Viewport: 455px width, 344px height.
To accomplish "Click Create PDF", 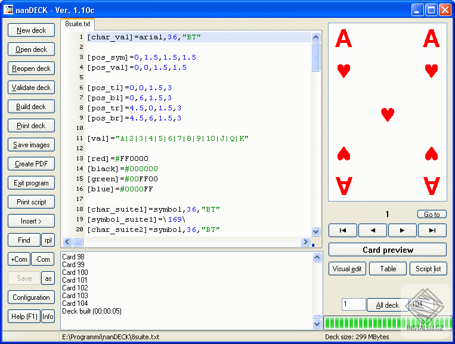I will (x=32, y=164).
